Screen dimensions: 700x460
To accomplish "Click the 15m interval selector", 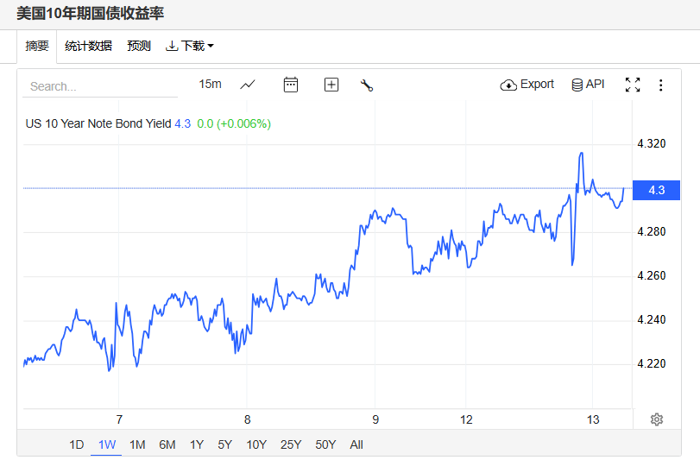I will pos(211,84).
